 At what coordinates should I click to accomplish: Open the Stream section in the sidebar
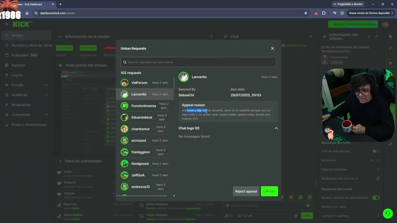26,35
